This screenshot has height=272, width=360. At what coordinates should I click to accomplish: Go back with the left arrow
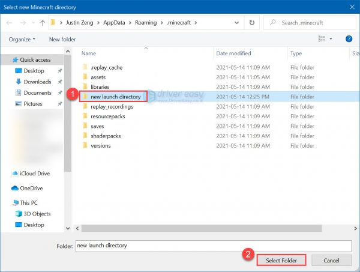(x=9, y=23)
